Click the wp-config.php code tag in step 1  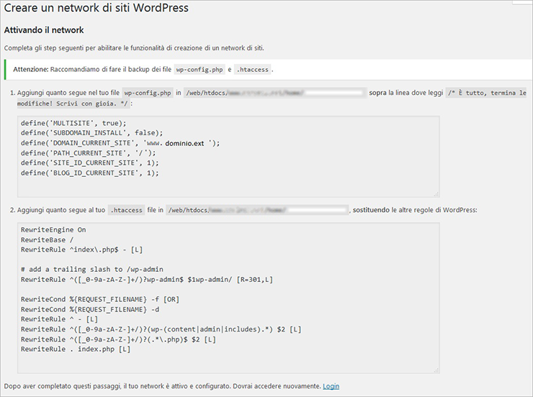148,93
